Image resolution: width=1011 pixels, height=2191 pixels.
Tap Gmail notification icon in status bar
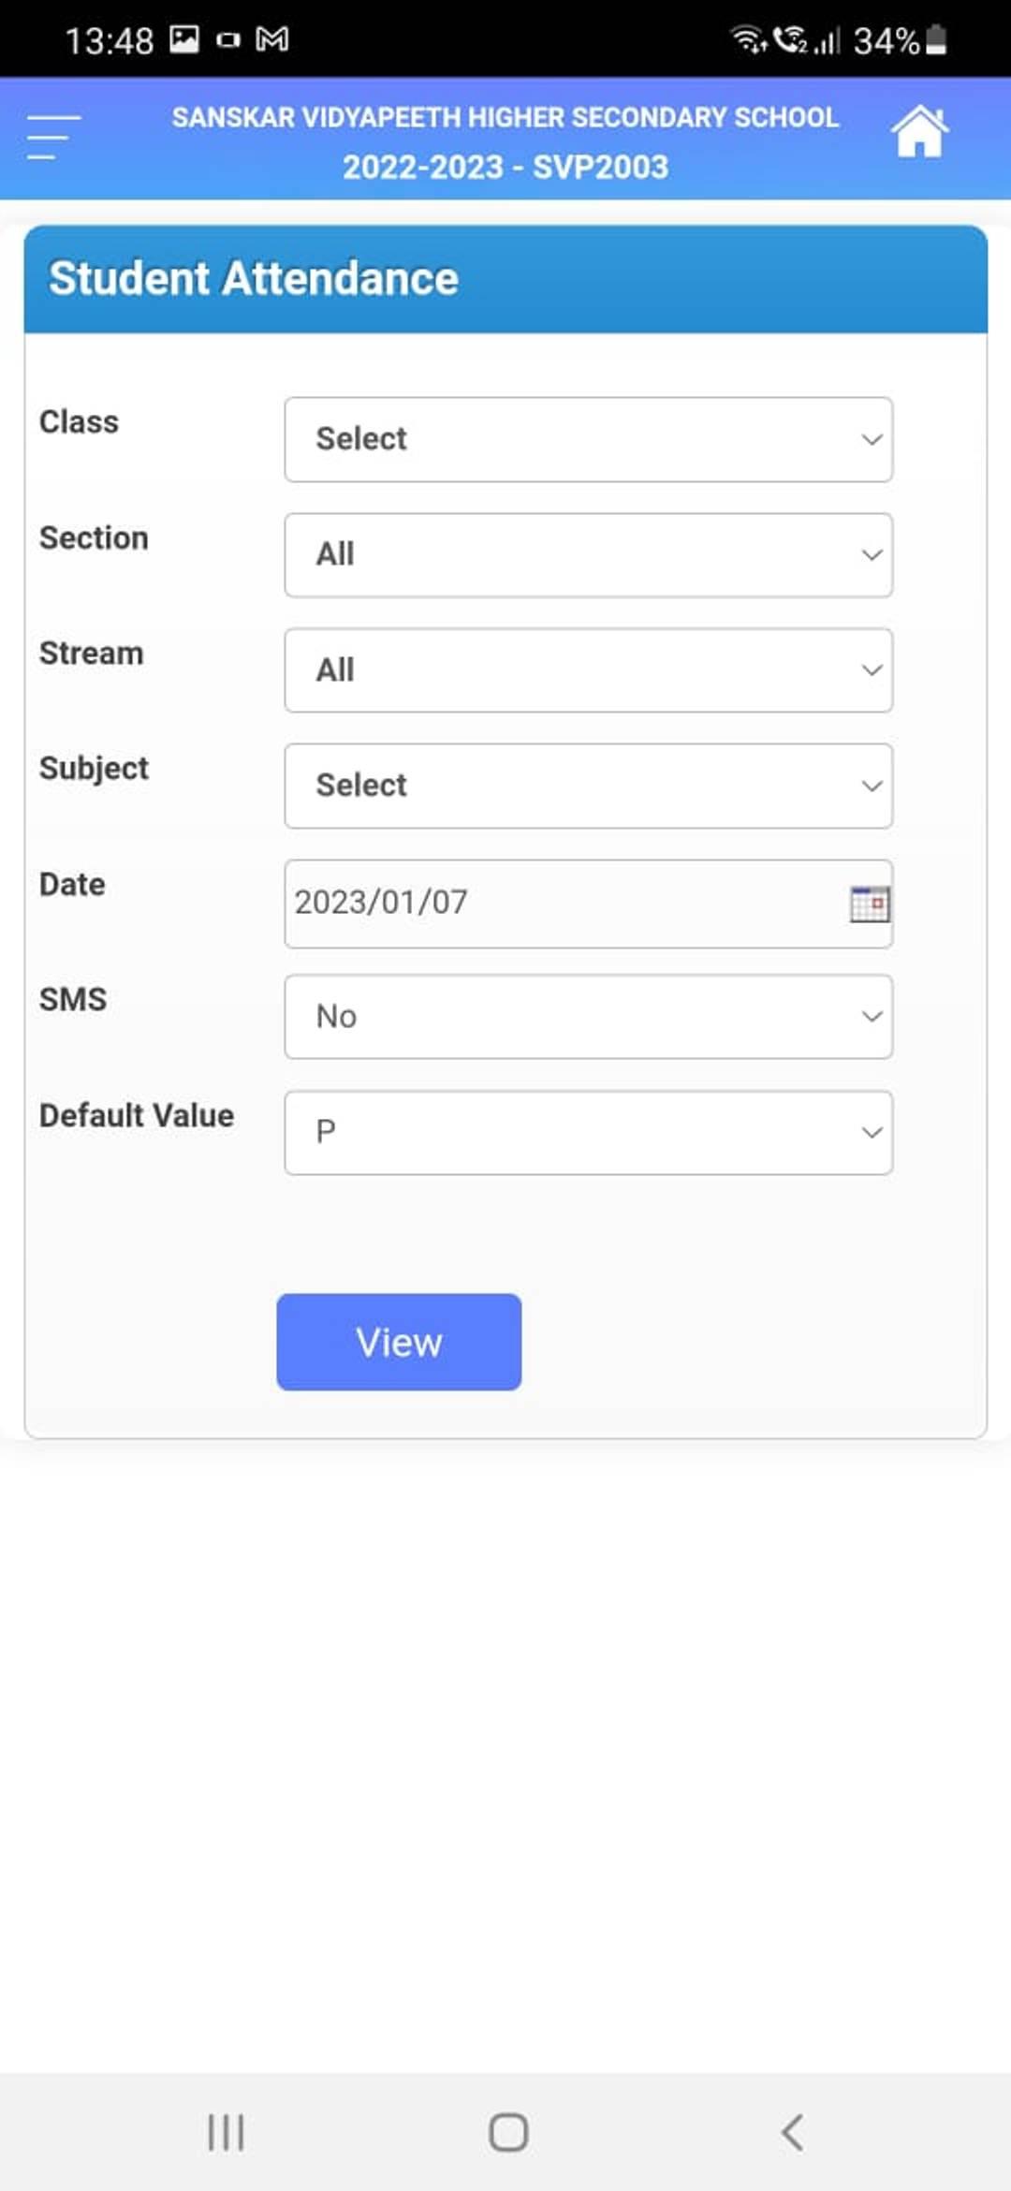[x=272, y=39]
